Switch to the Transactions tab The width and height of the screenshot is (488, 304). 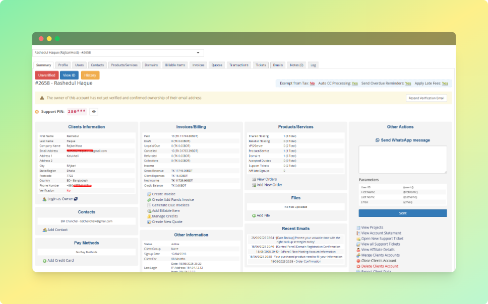click(x=239, y=65)
